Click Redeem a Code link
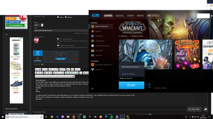This screenshot has height=119, width=213. [x=136, y=36]
